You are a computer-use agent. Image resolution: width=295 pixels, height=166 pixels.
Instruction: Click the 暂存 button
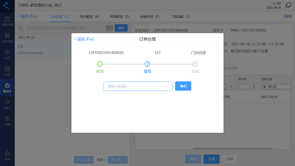(x=193, y=159)
